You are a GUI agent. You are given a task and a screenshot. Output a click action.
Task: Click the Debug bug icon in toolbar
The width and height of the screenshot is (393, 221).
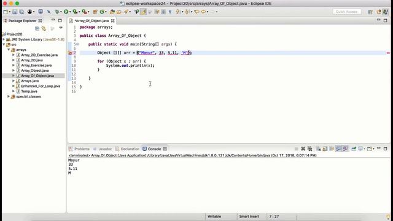click(57, 12)
